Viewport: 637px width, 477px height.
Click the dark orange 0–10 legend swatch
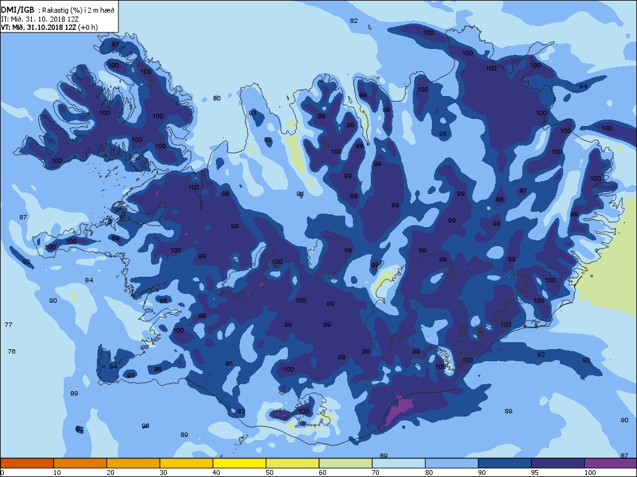pos(27,463)
